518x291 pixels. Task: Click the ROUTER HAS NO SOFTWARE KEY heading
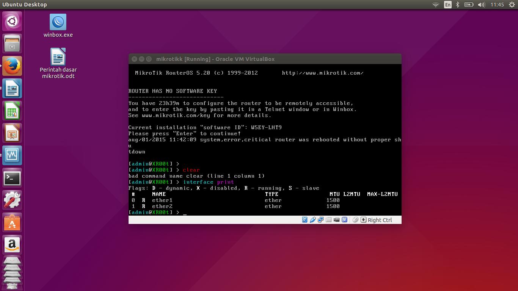click(x=173, y=91)
